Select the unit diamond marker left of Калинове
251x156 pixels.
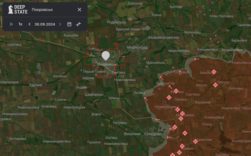pos(195,141)
